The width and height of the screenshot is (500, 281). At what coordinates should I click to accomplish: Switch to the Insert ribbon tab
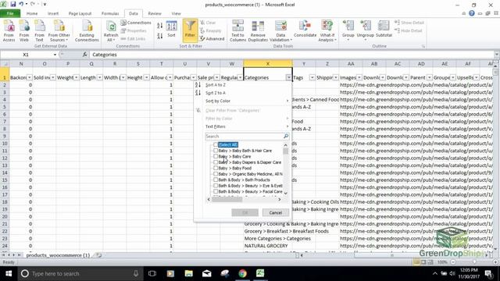pos(53,13)
